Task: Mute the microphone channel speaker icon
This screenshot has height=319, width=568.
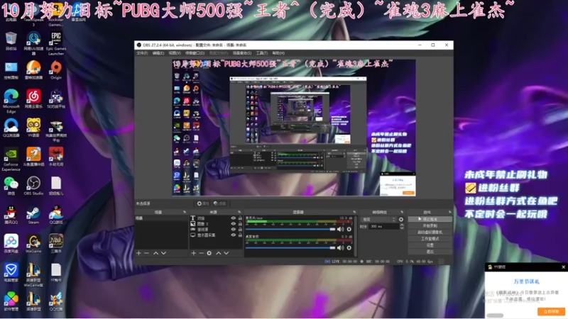Action: point(340,229)
